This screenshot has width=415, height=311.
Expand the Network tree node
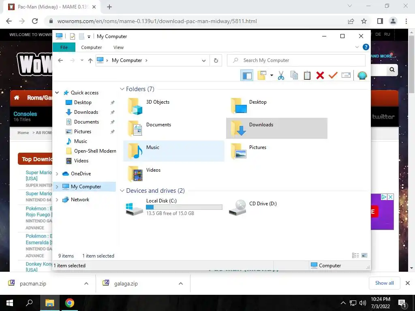pyautogui.click(x=57, y=200)
